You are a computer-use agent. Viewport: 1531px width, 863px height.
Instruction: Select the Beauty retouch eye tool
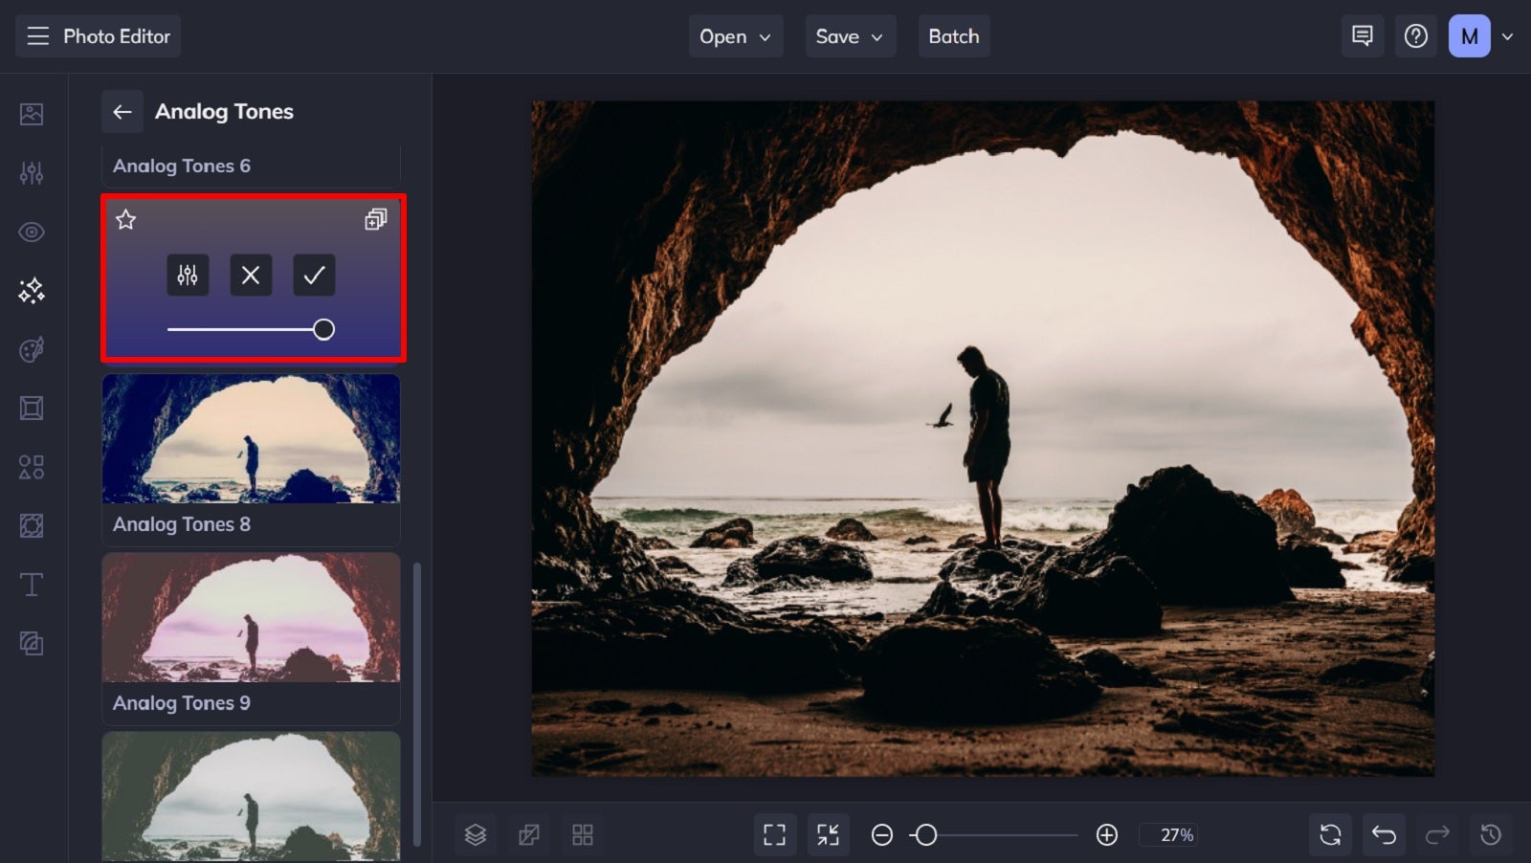[32, 232]
